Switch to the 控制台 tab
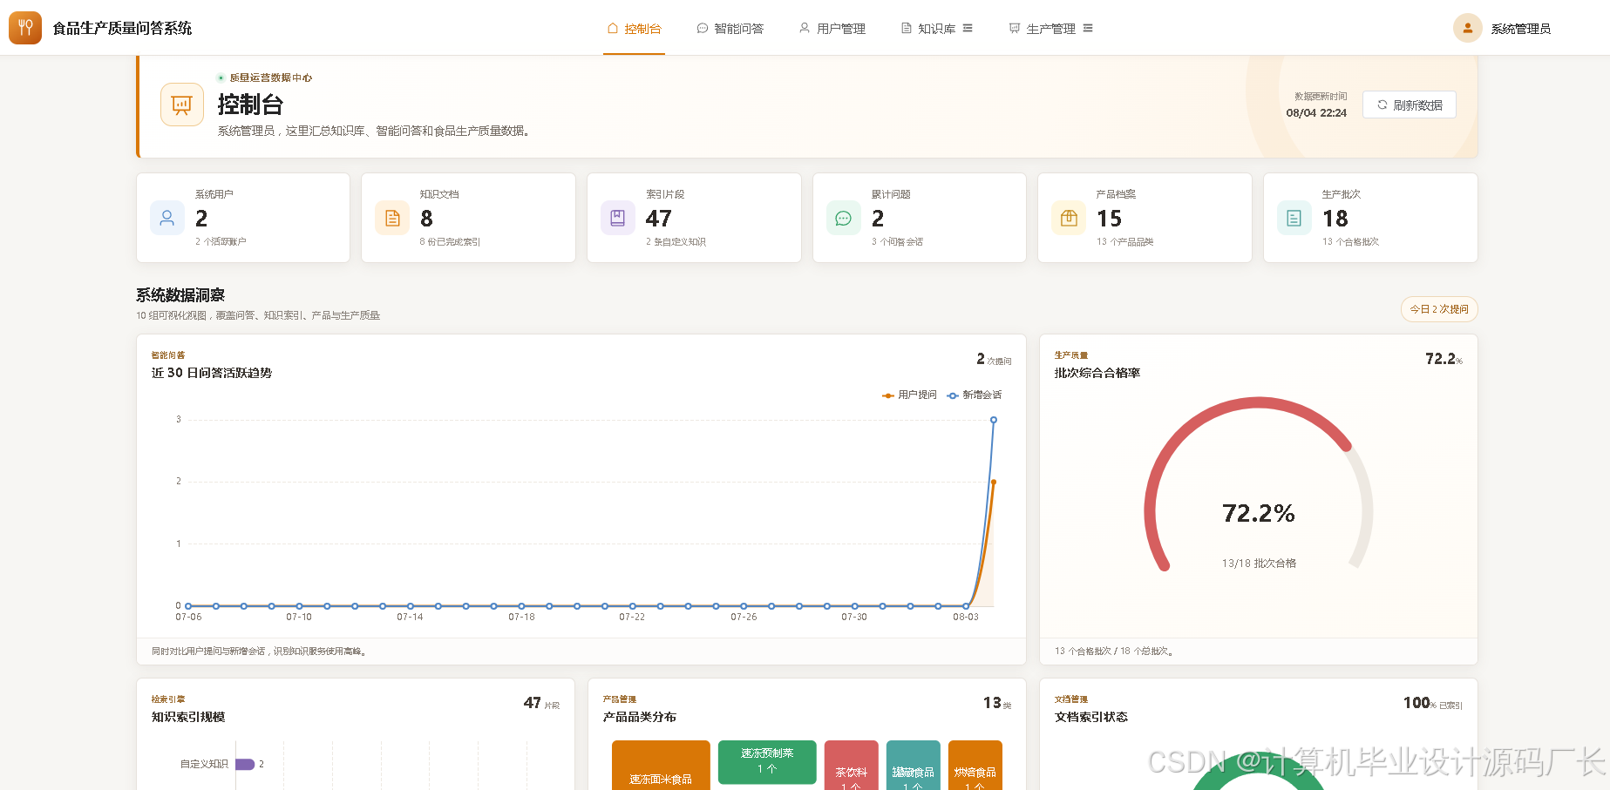This screenshot has width=1610, height=790. point(635,28)
